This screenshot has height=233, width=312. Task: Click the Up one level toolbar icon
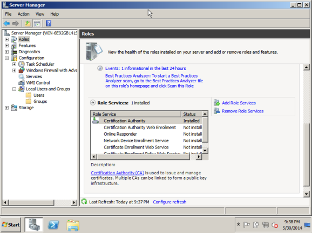point(28,23)
